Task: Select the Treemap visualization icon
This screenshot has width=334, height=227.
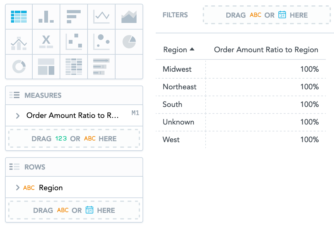Action: [x=46, y=67]
